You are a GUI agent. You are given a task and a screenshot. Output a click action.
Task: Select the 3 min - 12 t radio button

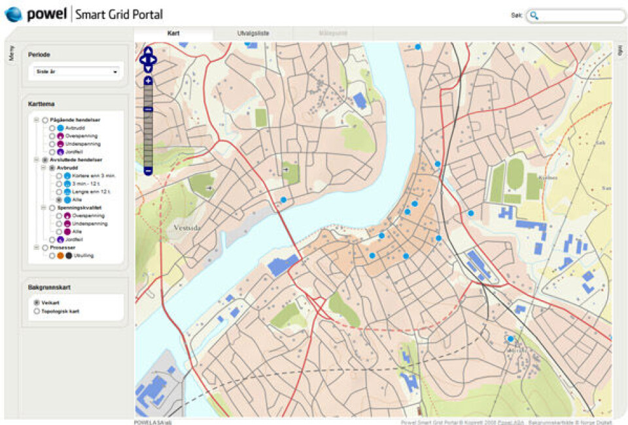point(59,184)
